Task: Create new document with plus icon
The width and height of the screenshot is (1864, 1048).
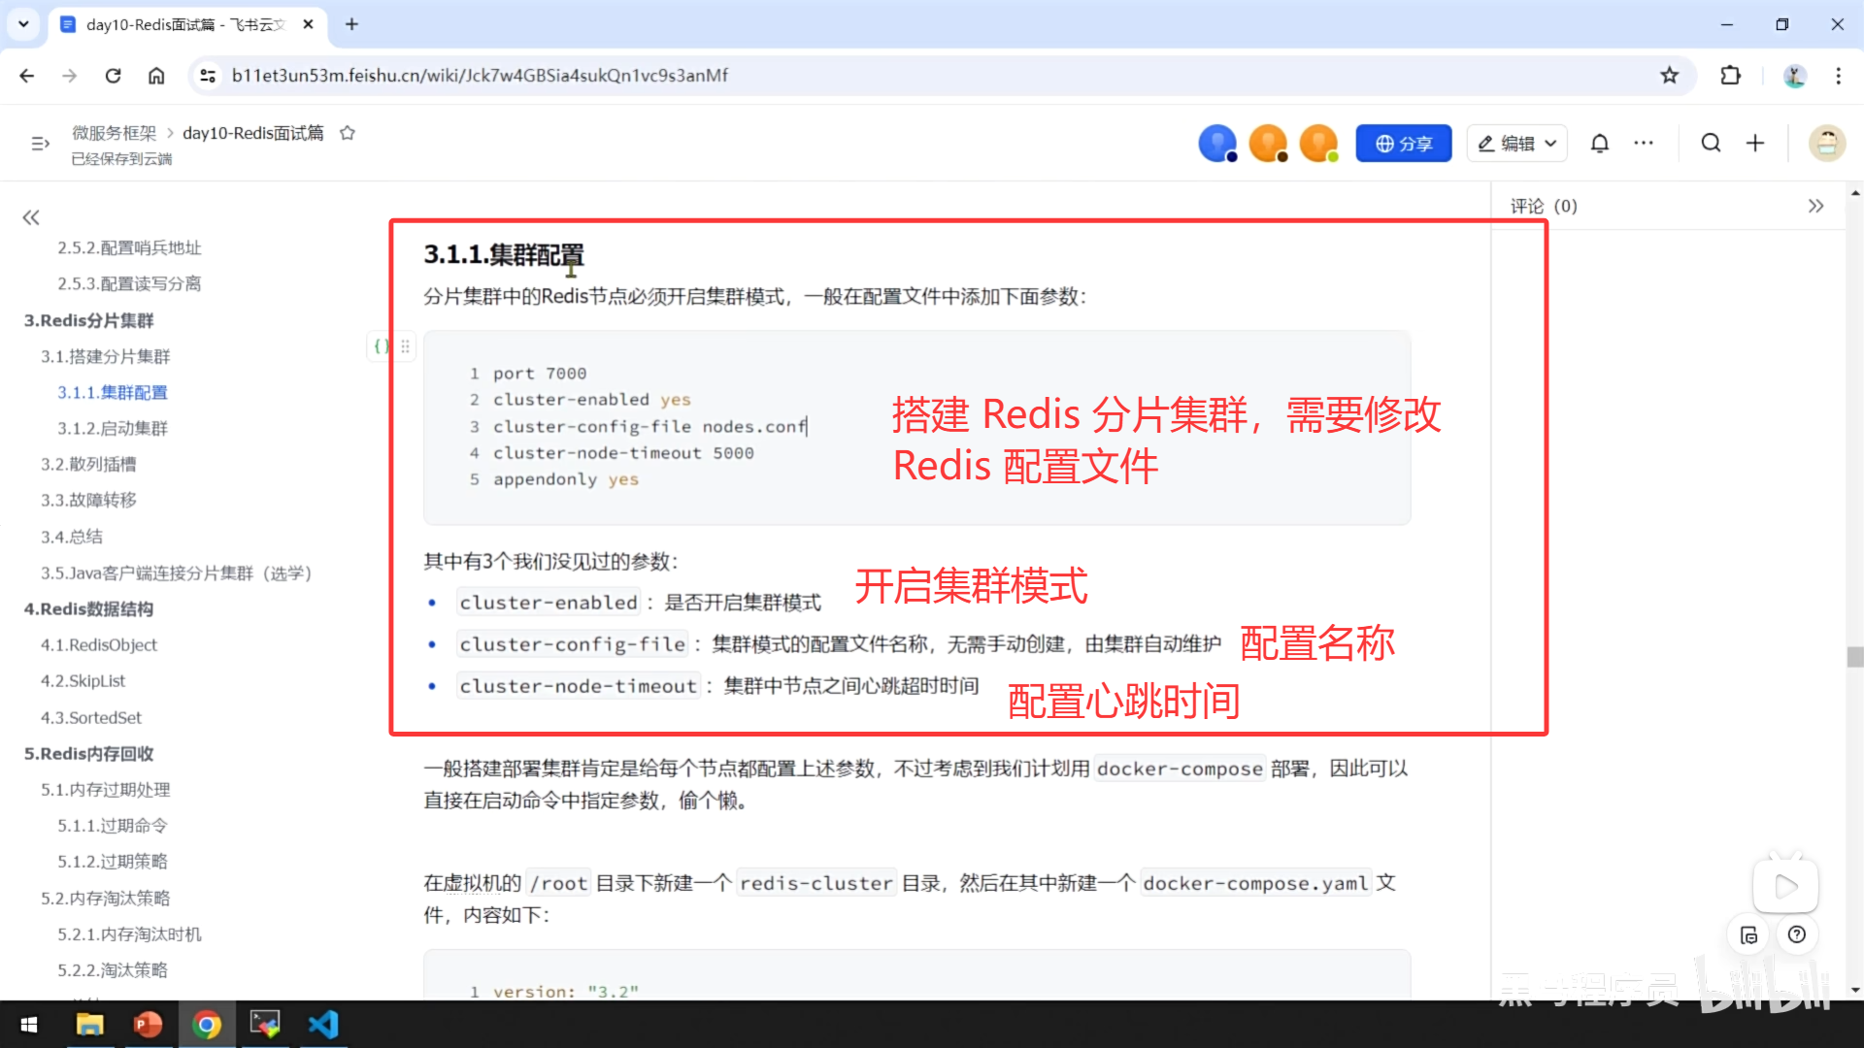Action: pyautogui.click(x=1755, y=144)
